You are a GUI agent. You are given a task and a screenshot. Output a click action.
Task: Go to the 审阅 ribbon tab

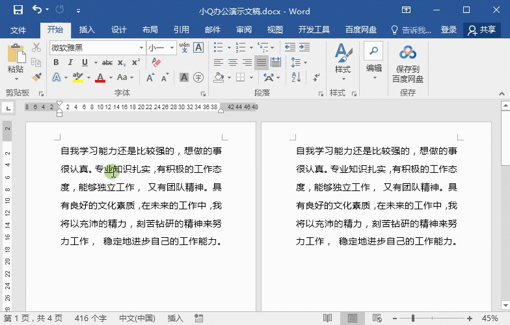coord(244,30)
